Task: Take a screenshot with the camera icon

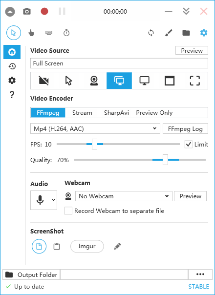Action: tap(27, 11)
